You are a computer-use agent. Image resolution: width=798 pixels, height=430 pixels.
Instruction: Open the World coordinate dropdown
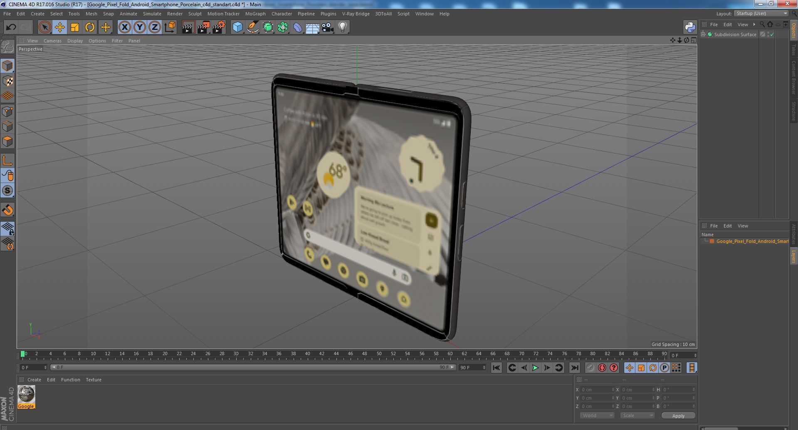597,415
